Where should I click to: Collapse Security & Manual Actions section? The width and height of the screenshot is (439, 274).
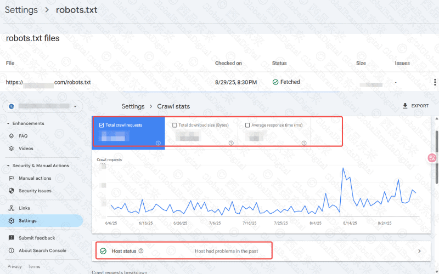pyautogui.click(x=8, y=165)
